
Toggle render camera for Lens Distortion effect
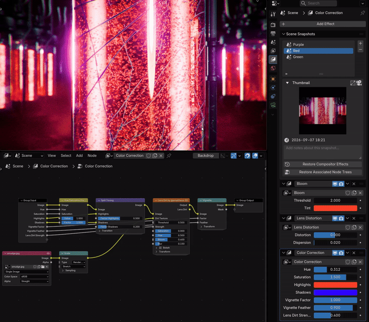click(x=341, y=218)
